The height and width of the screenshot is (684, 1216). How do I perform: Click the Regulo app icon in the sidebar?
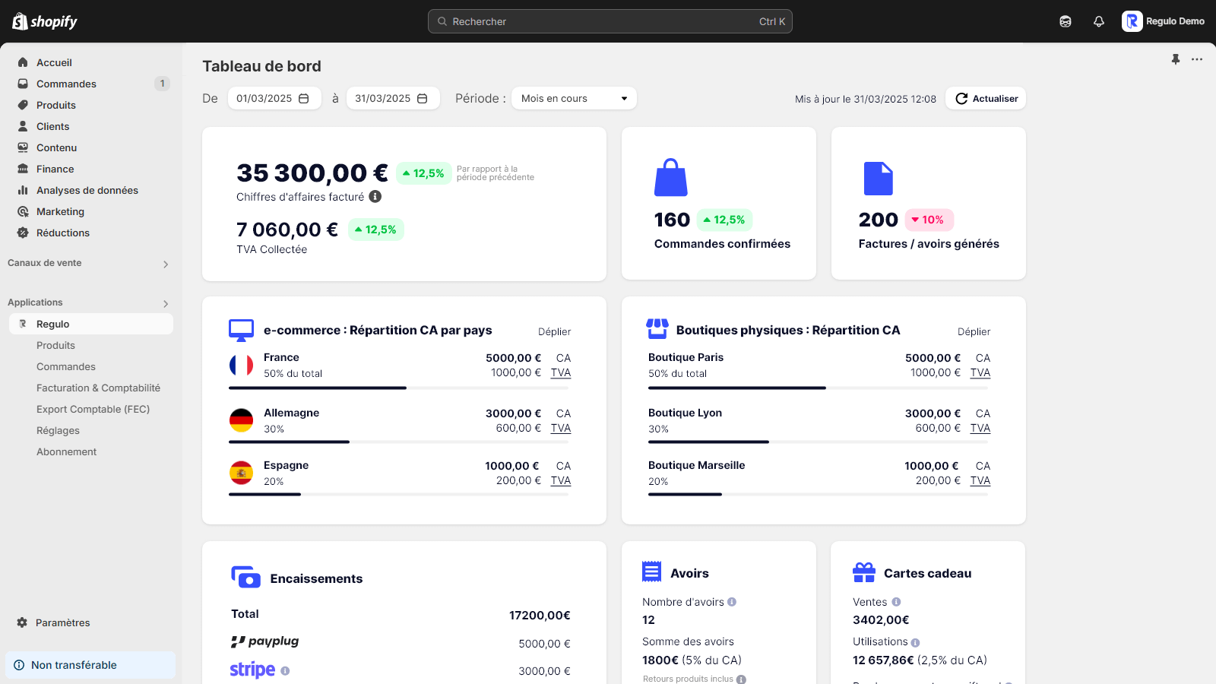tap(22, 323)
